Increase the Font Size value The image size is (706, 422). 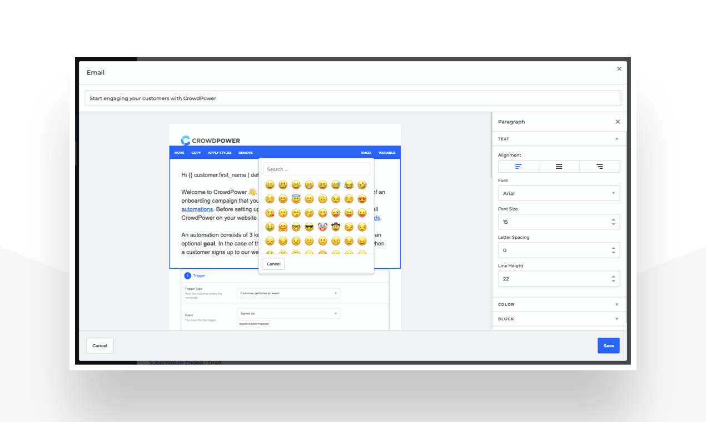tap(613, 219)
